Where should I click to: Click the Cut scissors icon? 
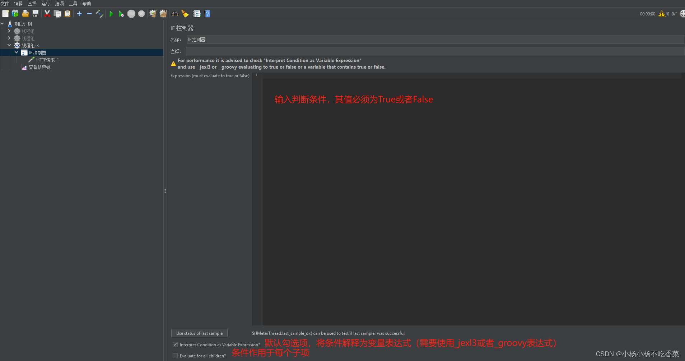47,14
